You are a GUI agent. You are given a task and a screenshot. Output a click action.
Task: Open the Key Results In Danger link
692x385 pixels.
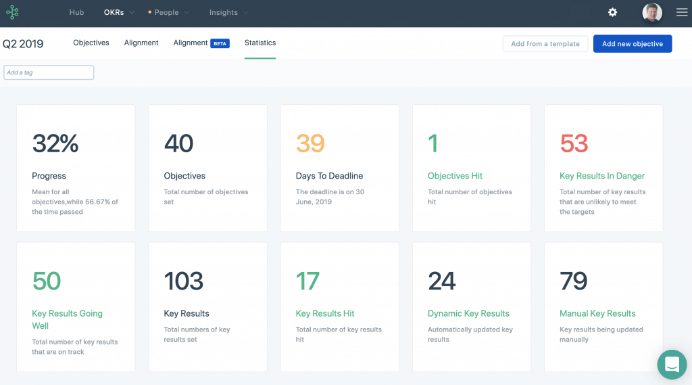click(x=602, y=176)
